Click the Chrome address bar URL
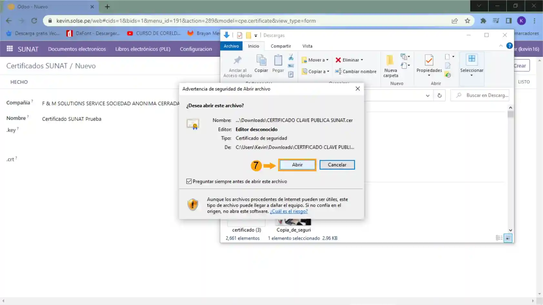The width and height of the screenshot is (543, 305). point(186,21)
